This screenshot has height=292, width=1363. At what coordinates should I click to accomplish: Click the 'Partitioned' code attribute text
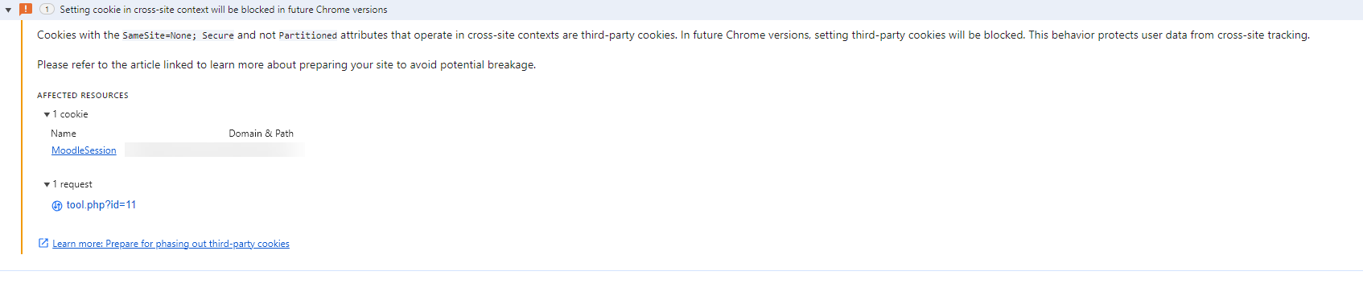point(308,35)
